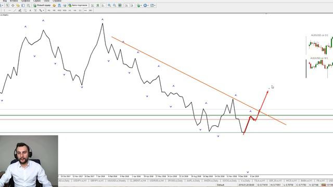333x187 pixels.
Task: Open the Вид menu
Action: (5, 1)
